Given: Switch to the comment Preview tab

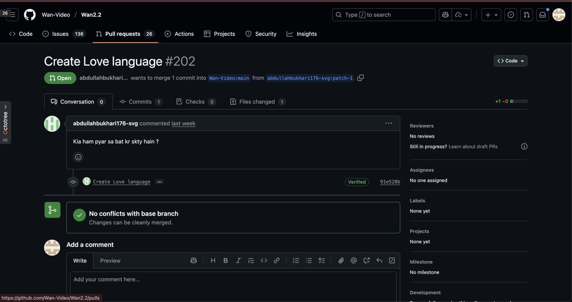Looking at the screenshot, I should (x=110, y=260).
